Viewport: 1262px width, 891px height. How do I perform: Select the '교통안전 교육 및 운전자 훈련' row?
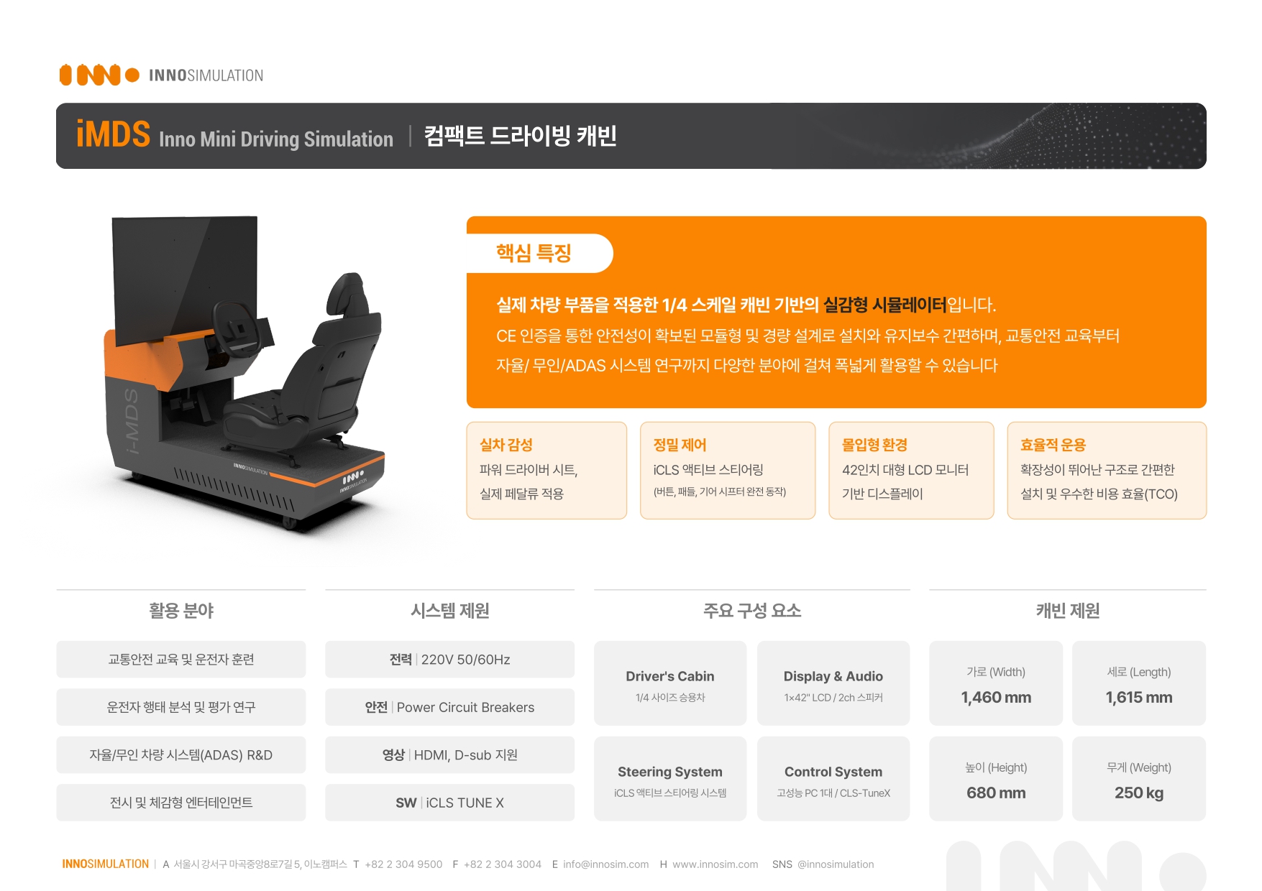coord(181,660)
